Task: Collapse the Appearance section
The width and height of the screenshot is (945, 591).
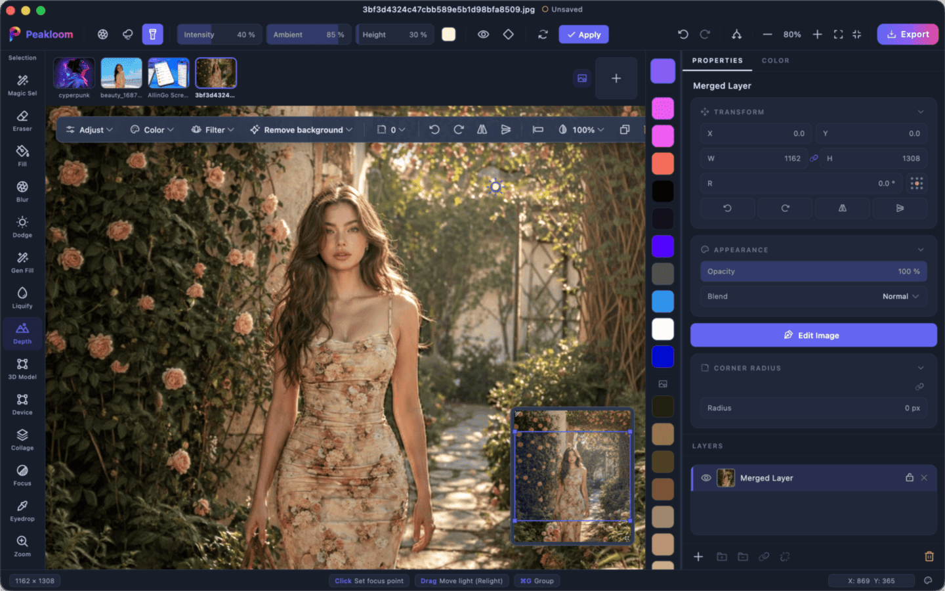Action: pos(921,250)
